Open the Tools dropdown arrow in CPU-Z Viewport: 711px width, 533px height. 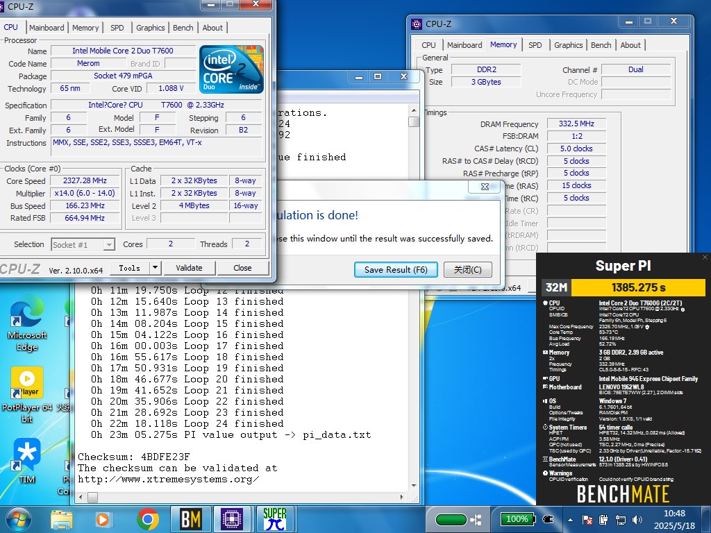coord(155,268)
